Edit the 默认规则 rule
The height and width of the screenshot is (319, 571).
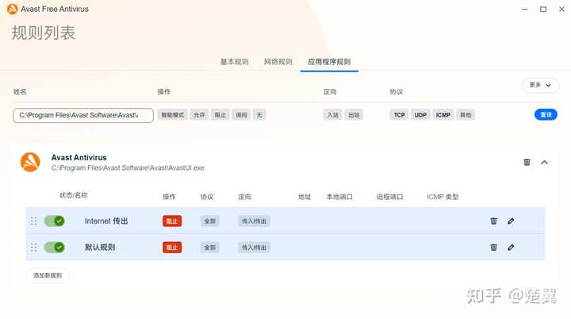click(x=511, y=247)
